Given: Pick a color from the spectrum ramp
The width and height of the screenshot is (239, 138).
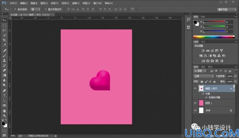Looking at the screenshot, I should click(x=214, y=37).
